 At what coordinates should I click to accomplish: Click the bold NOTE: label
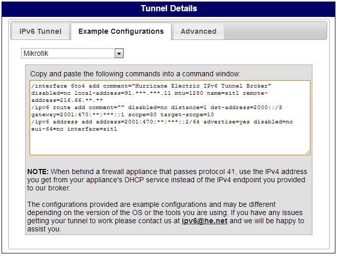coord(38,172)
